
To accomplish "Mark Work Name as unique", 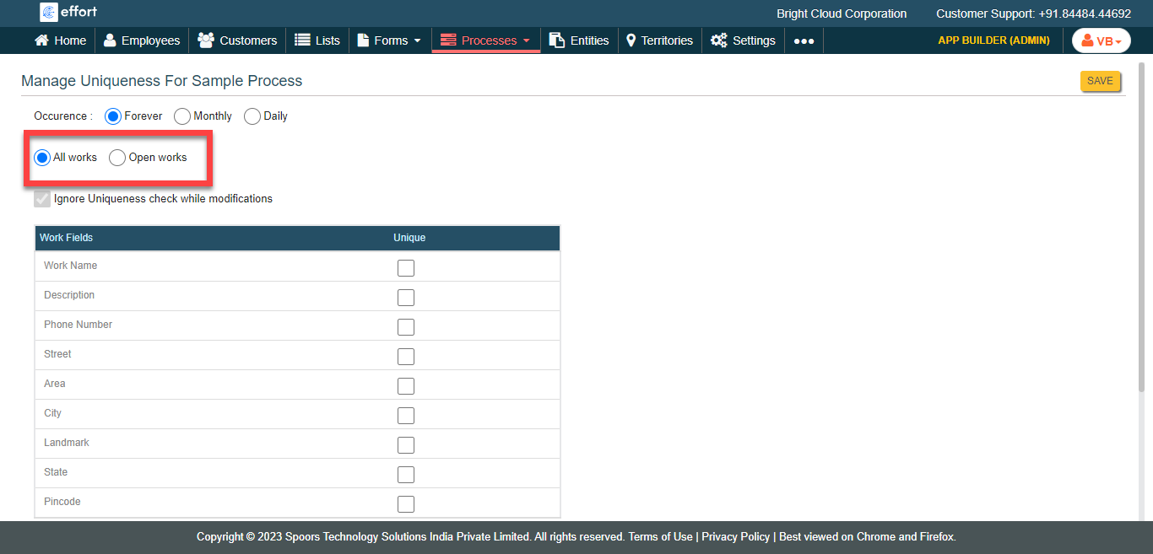I will click(x=406, y=268).
